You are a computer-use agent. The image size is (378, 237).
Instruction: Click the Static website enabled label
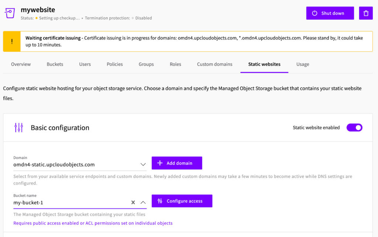(x=316, y=127)
